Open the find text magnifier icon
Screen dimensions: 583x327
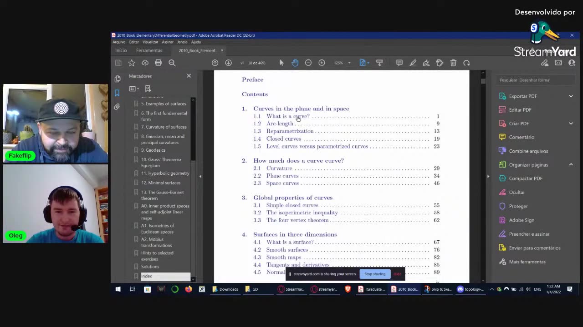point(172,63)
